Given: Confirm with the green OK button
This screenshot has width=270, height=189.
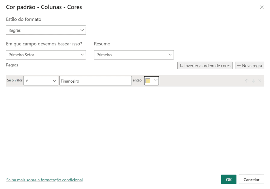Looking at the screenshot, I should pyautogui.click(x=229, y=180).
